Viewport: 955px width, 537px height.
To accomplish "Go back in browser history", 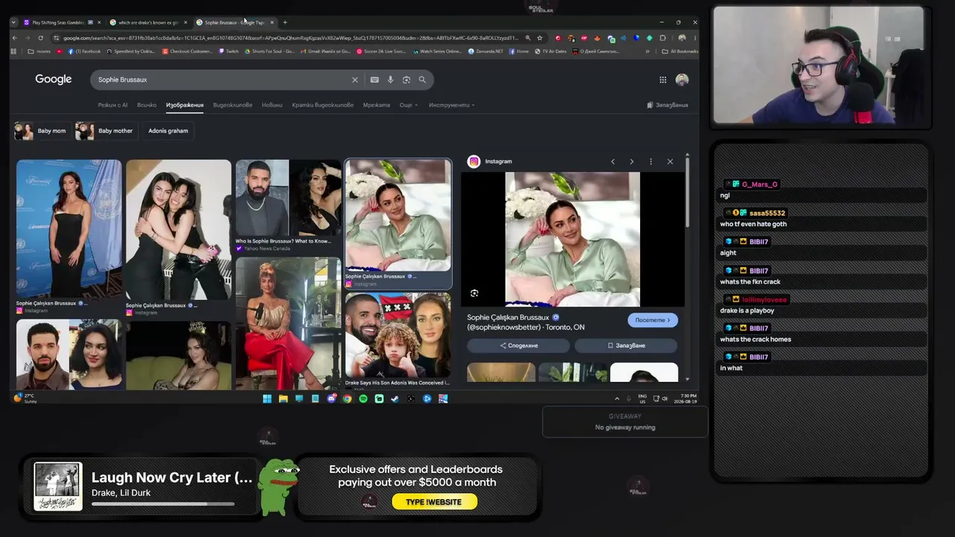I will [x=14, y=38].
